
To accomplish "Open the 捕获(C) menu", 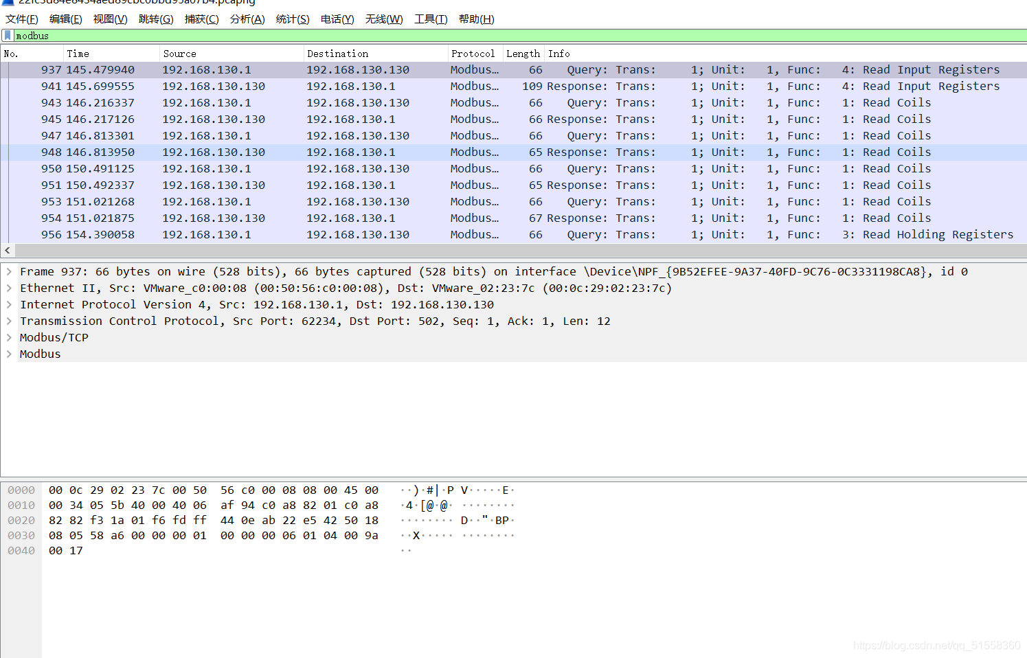I will (202, 19).
